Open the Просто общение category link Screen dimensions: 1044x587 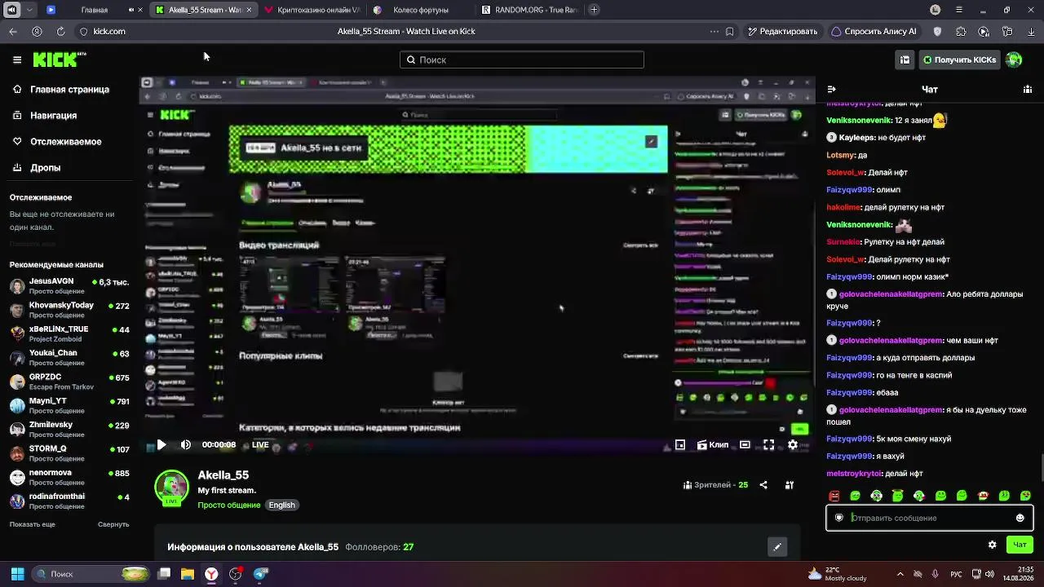[229, 505]
